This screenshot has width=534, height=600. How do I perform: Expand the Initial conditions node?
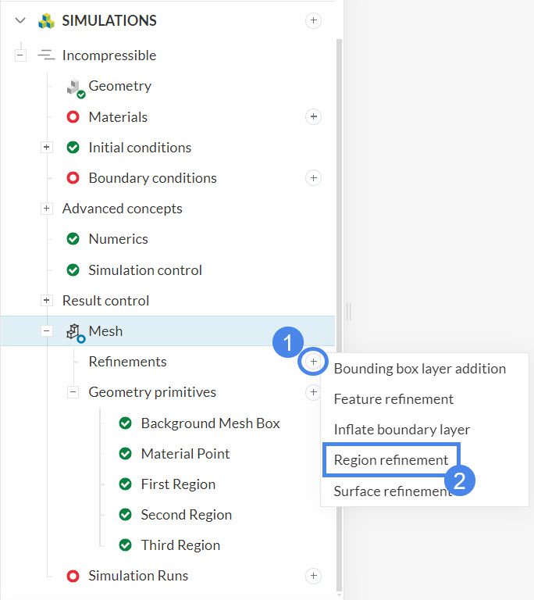(x=46, y=148)
